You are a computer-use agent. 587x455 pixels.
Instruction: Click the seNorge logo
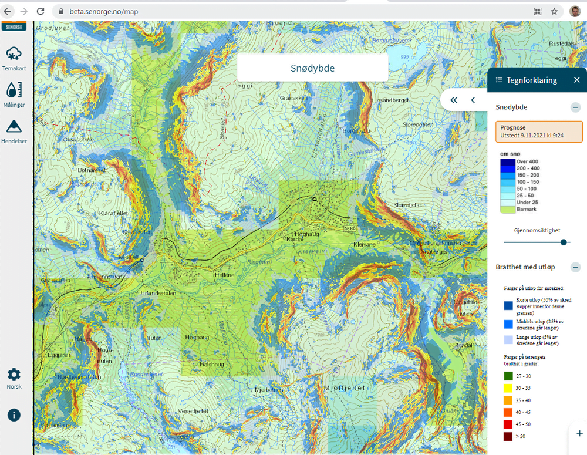(x=14, y=26)
